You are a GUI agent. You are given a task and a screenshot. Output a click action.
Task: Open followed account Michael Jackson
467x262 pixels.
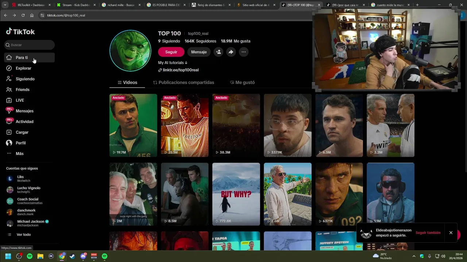click(29, 223)
